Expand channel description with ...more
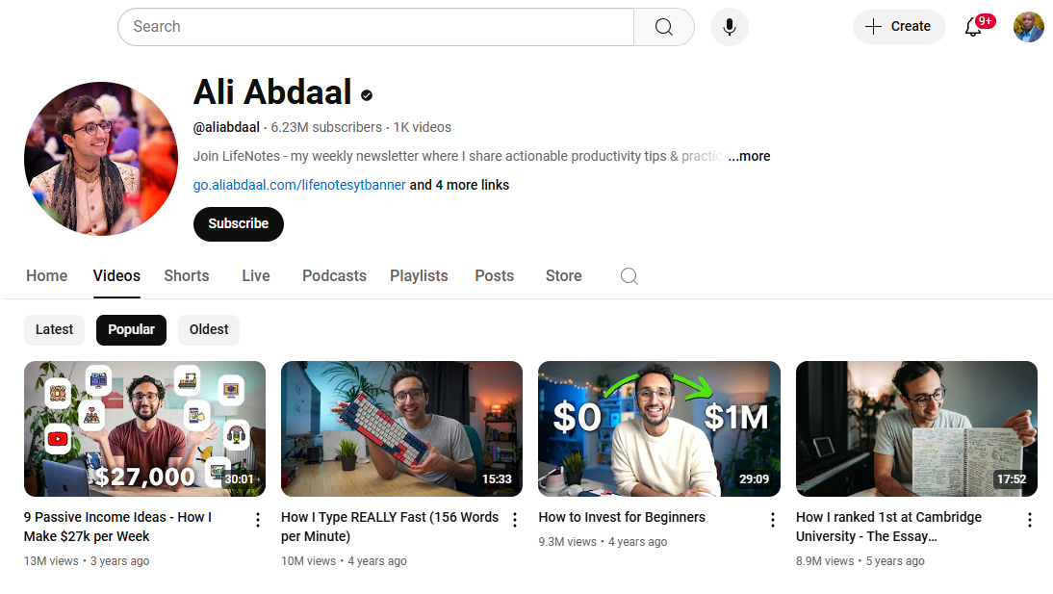Screen dimensions: 1053x594 tap(749, 156)
